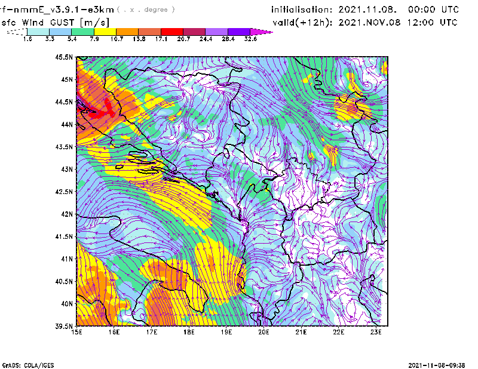Image resolution: width=478 pixels, height=369 pixels.
Task: Click the 45N latitude label
Action: coord(67,79)
